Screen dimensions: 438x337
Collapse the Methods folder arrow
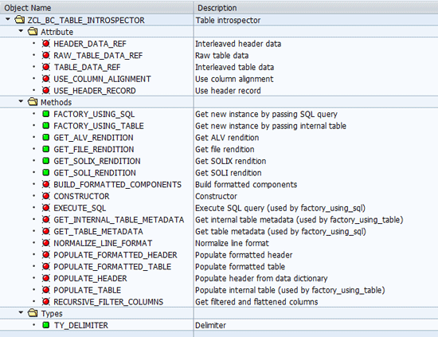pyautogui.click(x=21, y=101)
